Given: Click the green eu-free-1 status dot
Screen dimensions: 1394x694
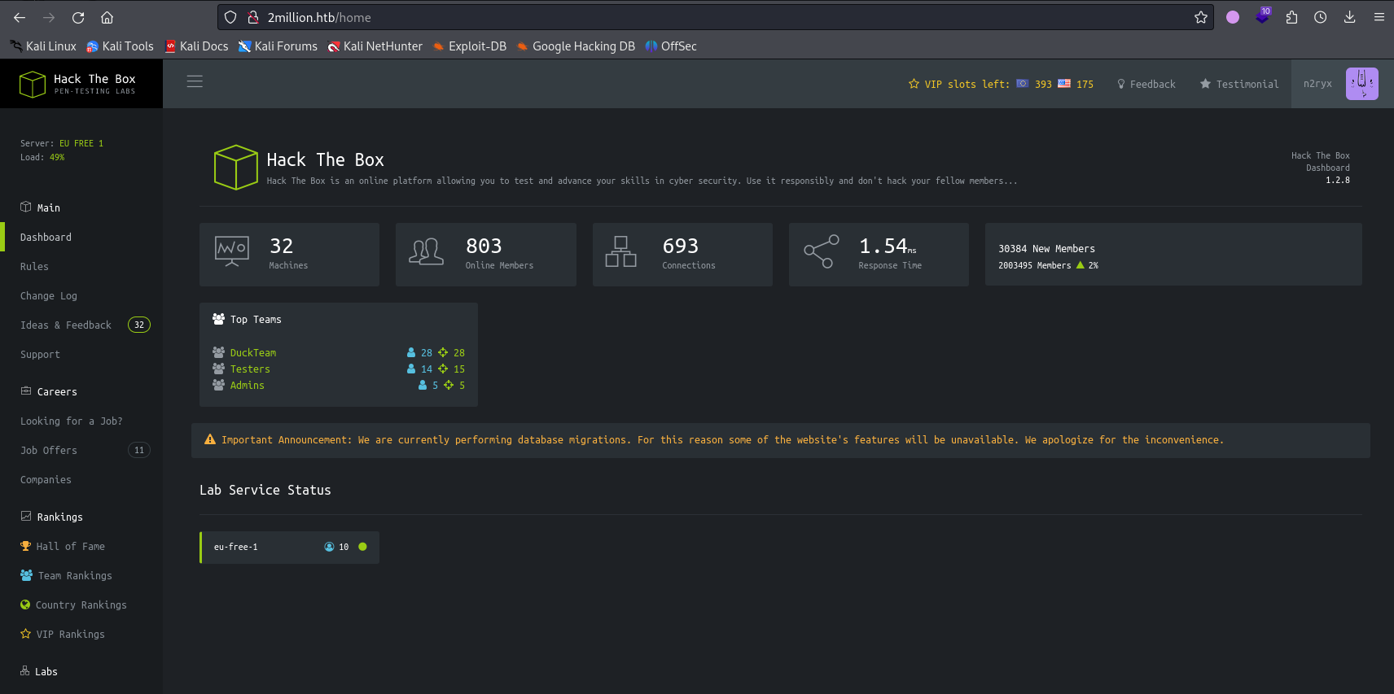Looking at the screenshot, I should pos(362,547).
